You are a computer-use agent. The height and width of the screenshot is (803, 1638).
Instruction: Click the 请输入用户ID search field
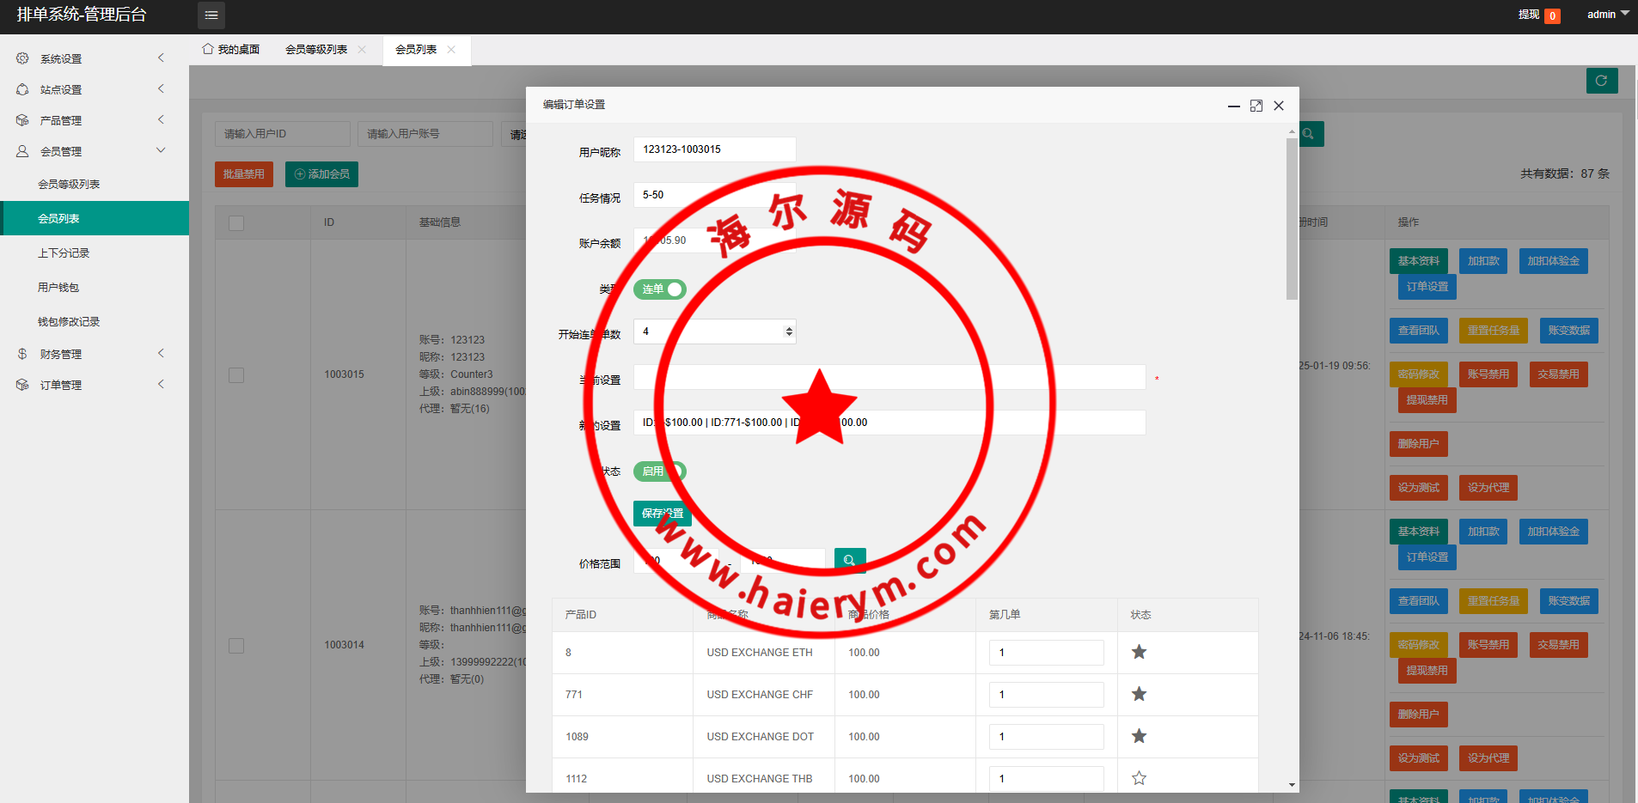click(283, 134)
